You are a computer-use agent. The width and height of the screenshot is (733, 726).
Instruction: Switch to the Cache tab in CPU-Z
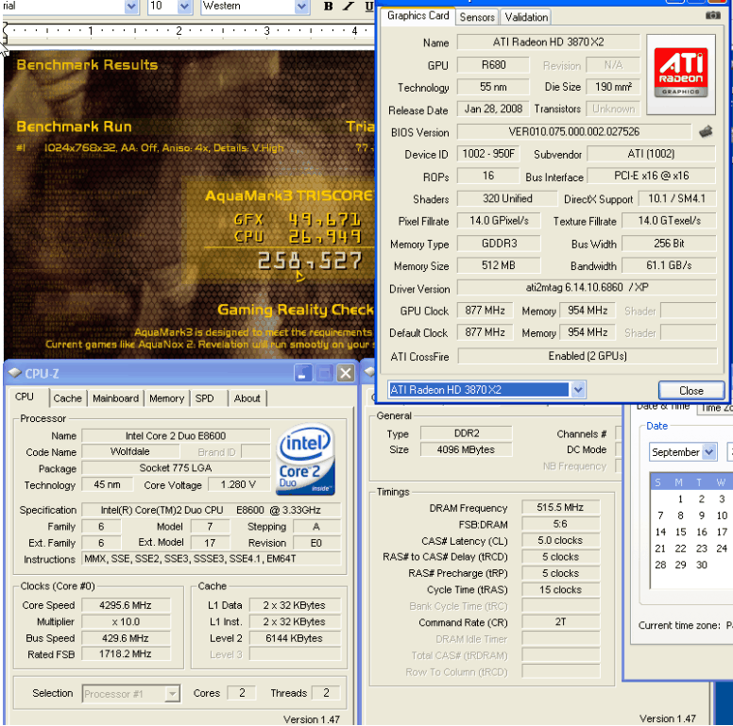coord(68,398)
